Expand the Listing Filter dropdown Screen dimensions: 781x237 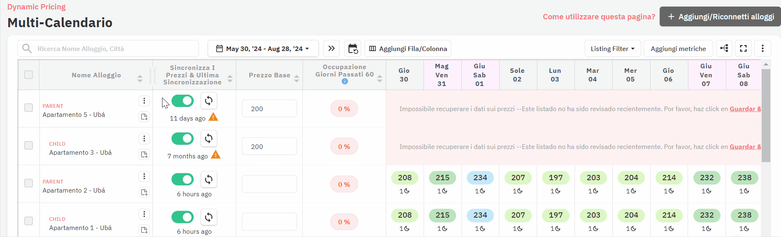pyautogui.click(x=612, y=49)
